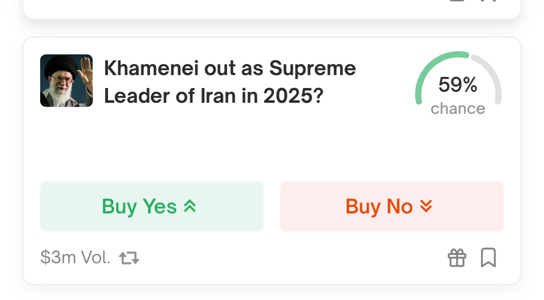Click the double down-chevron in Buy No

[426, 206]
